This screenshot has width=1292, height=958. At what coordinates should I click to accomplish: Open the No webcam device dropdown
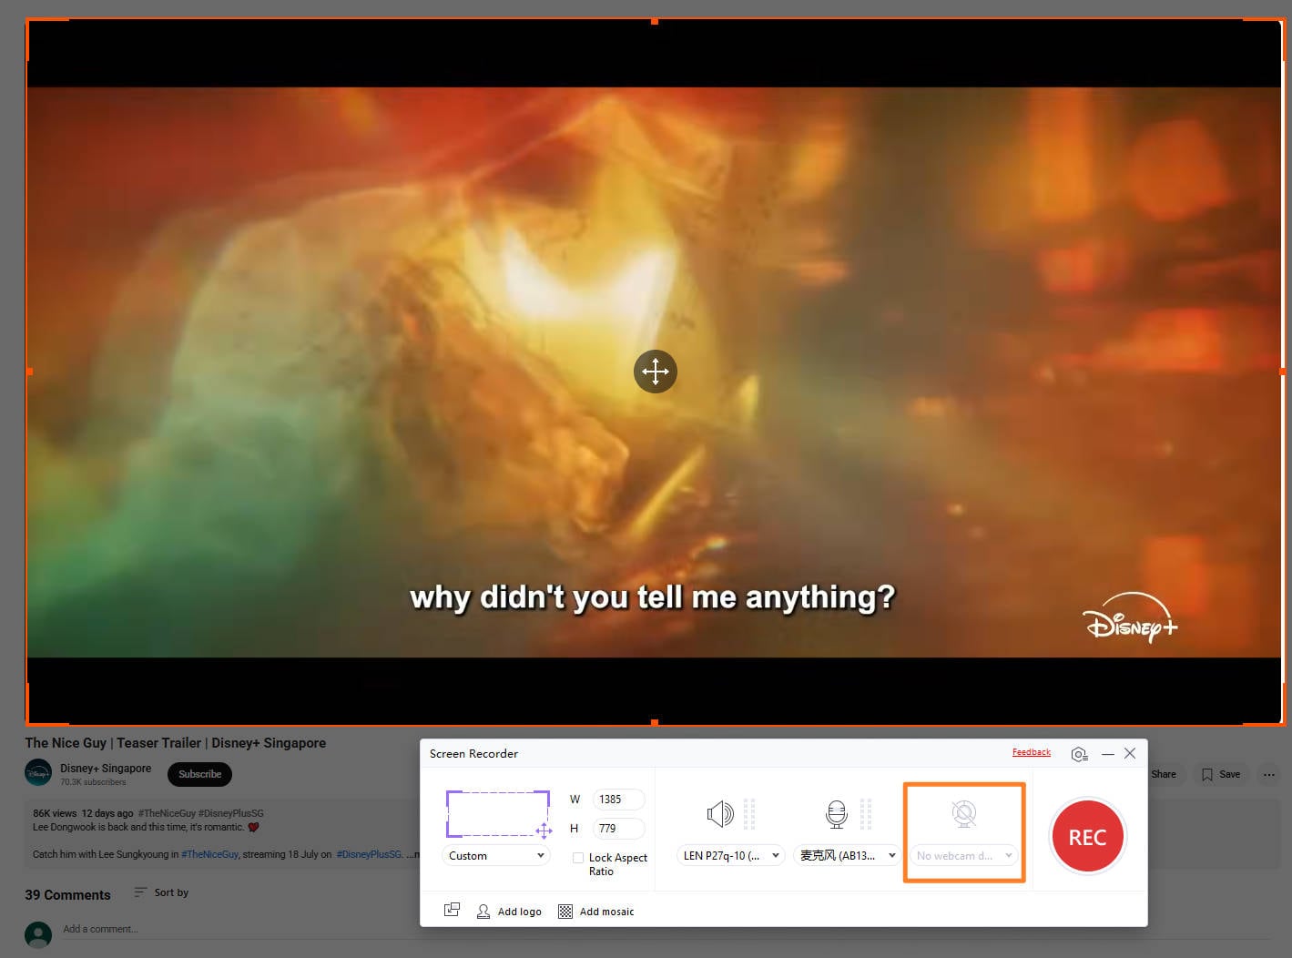click(x=964, y=856)
